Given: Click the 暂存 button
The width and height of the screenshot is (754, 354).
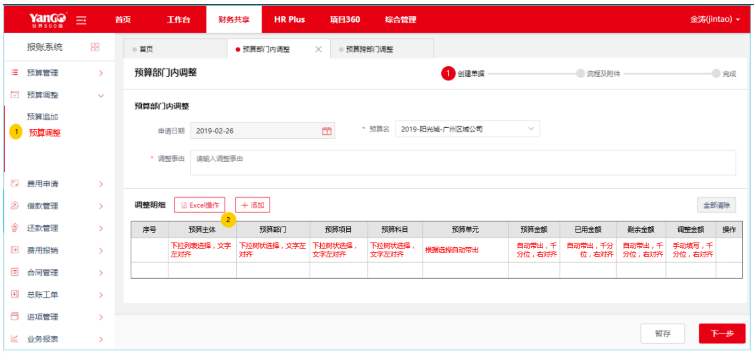Looking at the screenshot, I should tap(663, 333).
